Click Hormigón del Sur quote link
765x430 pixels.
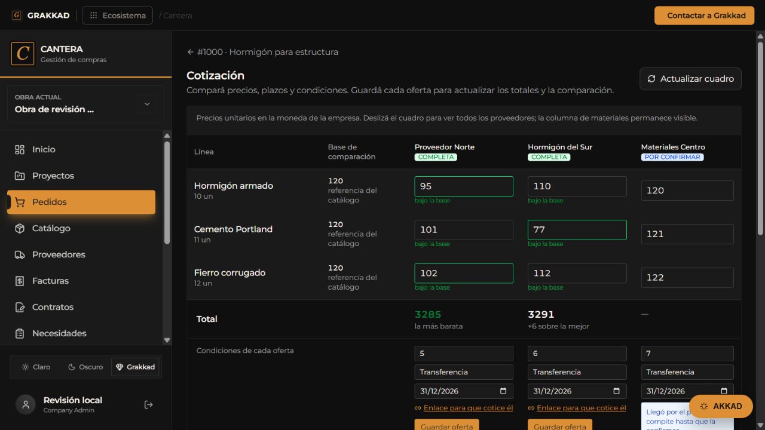coord(577,408)
